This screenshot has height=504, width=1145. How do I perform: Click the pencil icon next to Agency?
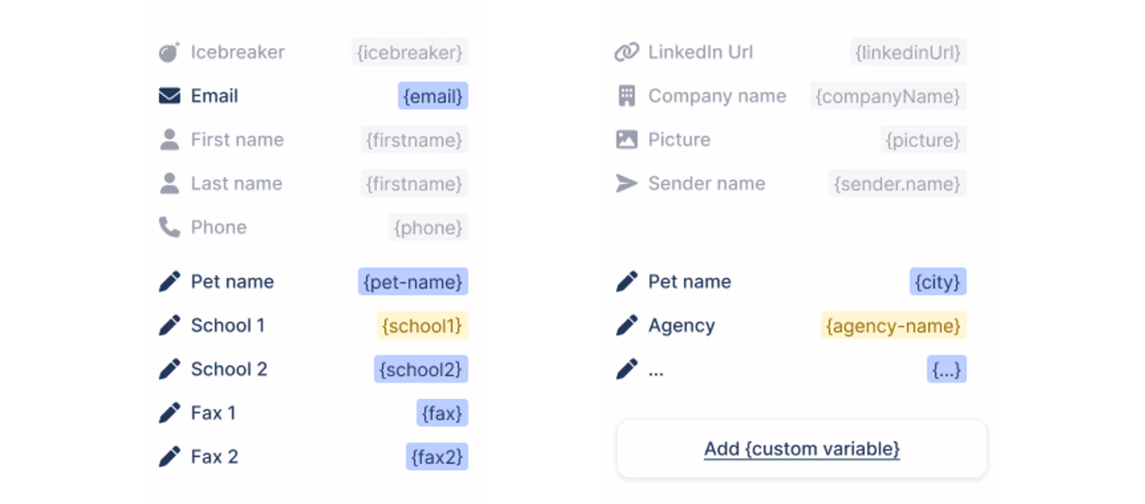tap(627, 325)
